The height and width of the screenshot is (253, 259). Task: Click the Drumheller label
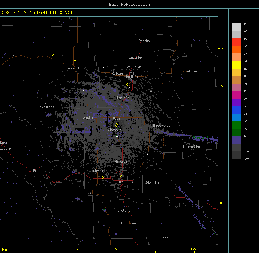192,146
